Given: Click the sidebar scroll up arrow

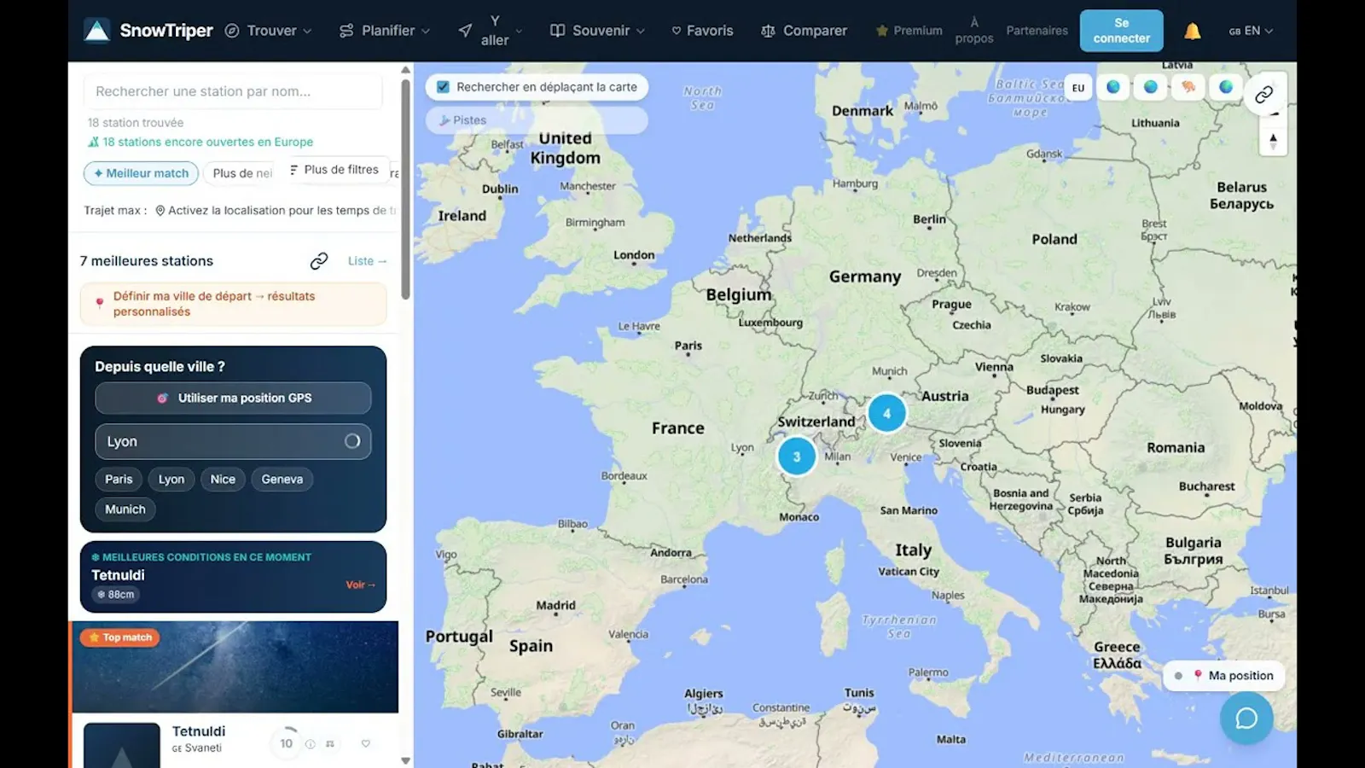Looking at the screenshot, I should tap(406, 69).
